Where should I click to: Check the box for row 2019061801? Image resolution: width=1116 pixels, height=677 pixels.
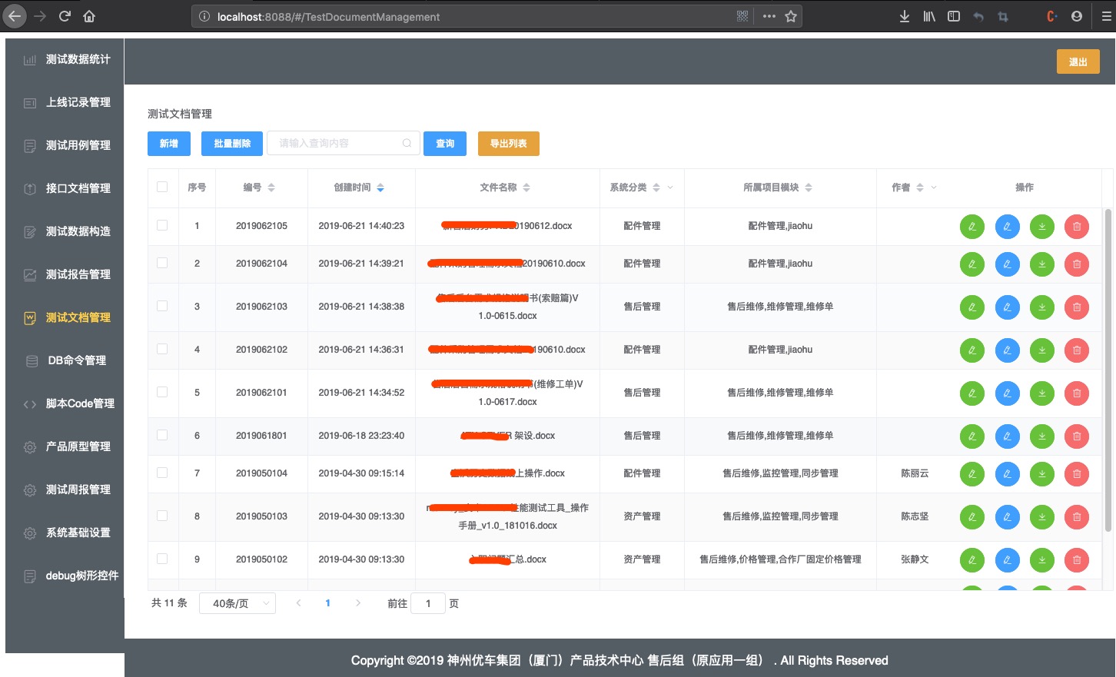pos(162,435)
